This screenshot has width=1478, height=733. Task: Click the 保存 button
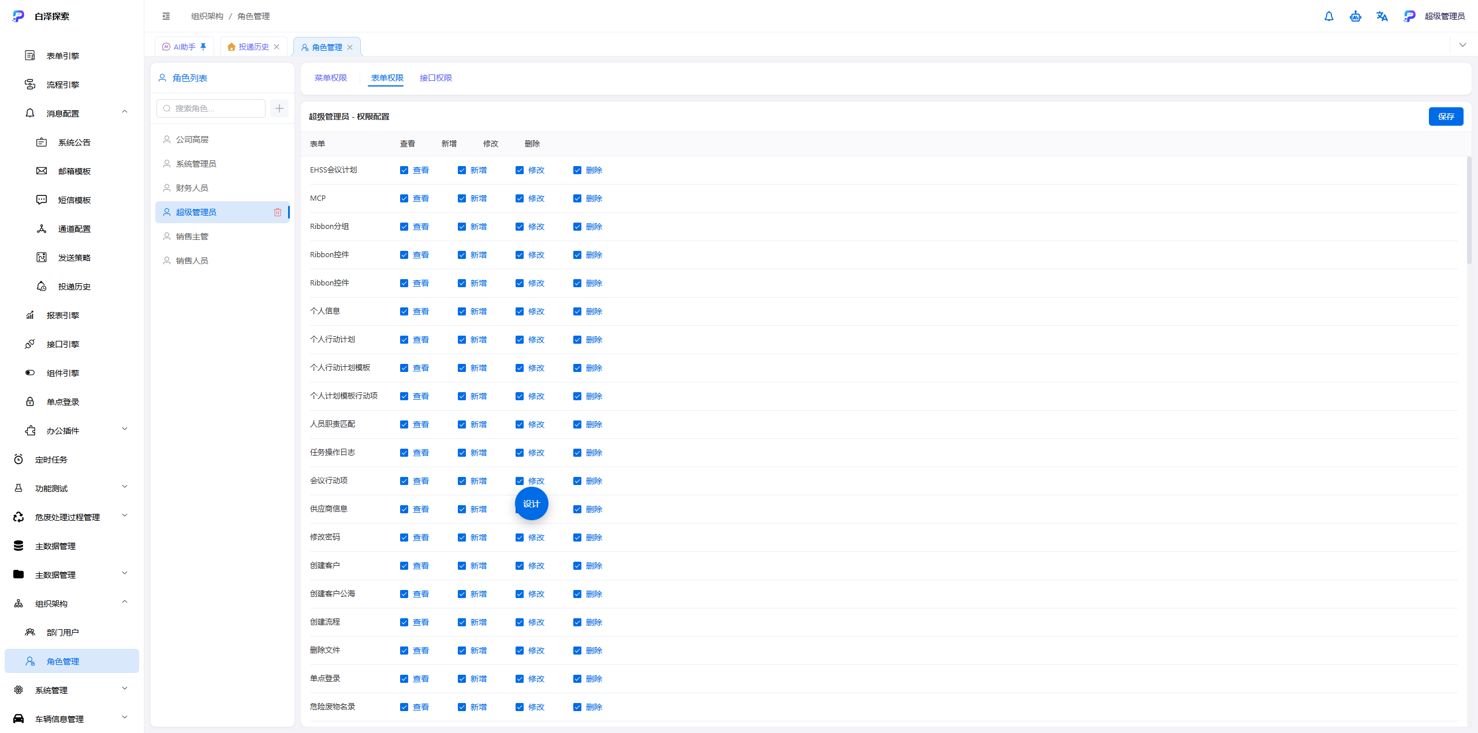click(x=1446, y=116)
